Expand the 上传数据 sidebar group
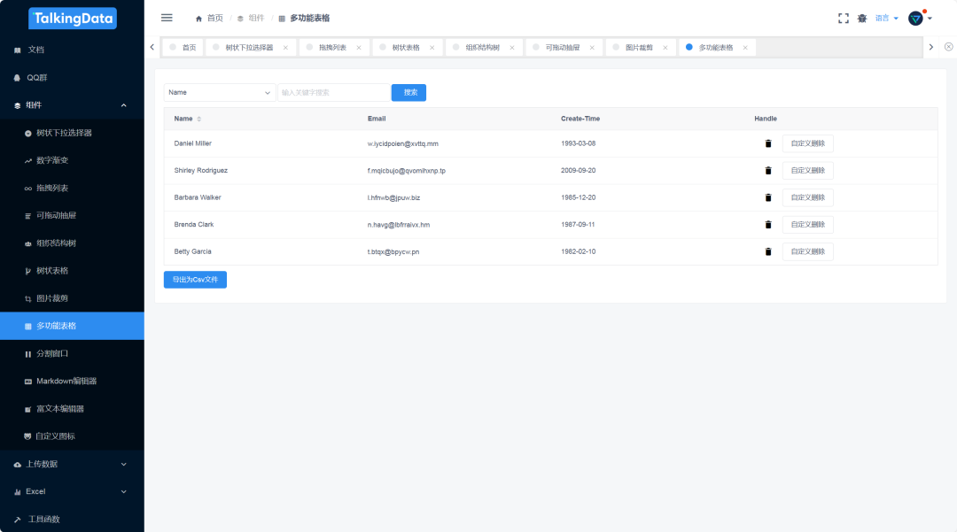The height and width of the screenshot is (532, 957). coord(72,465)
